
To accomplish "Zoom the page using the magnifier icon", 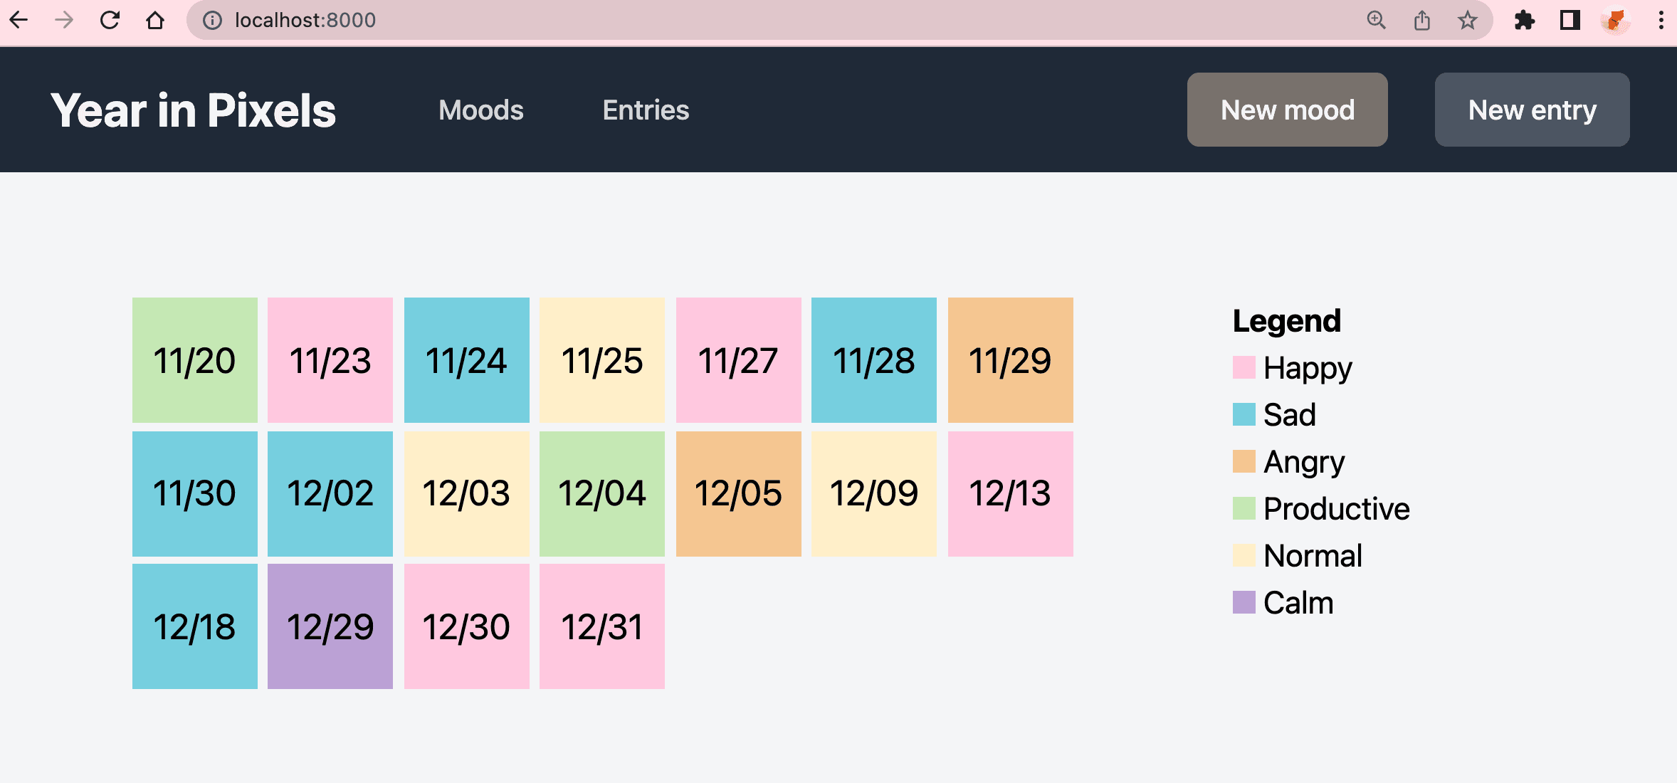I will [1377, 20].
